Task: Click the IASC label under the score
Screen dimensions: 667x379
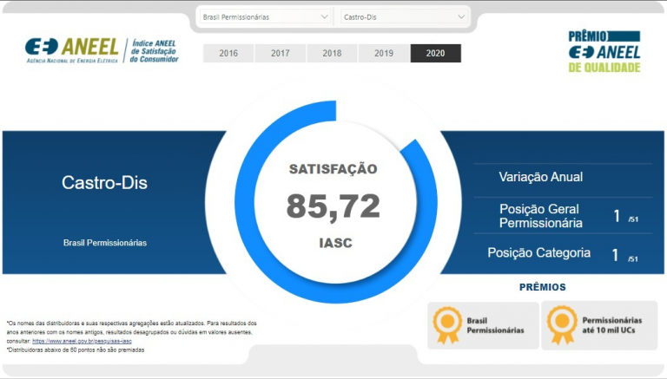Action: click(335, 243)
